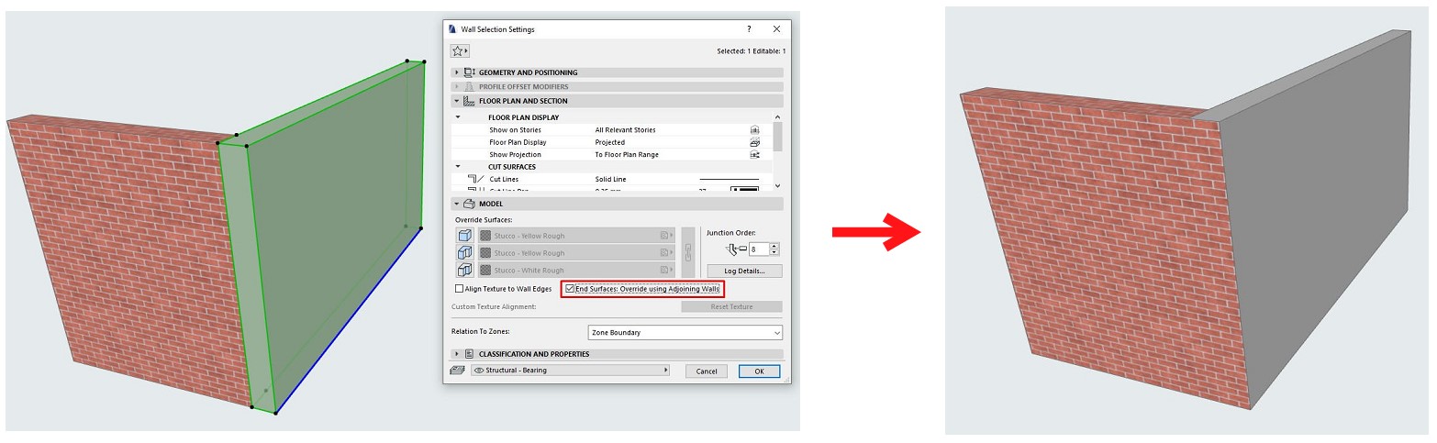This screenshot has height=443, width=1437.
Task: Click the second Override Surfaces cube icon
Action: coord(465,253)
